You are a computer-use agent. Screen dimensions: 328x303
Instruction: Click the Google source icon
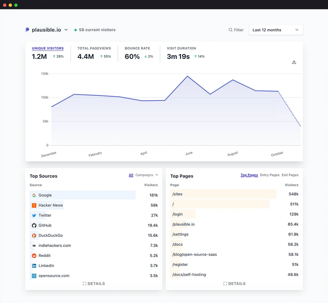click(34, 195)
